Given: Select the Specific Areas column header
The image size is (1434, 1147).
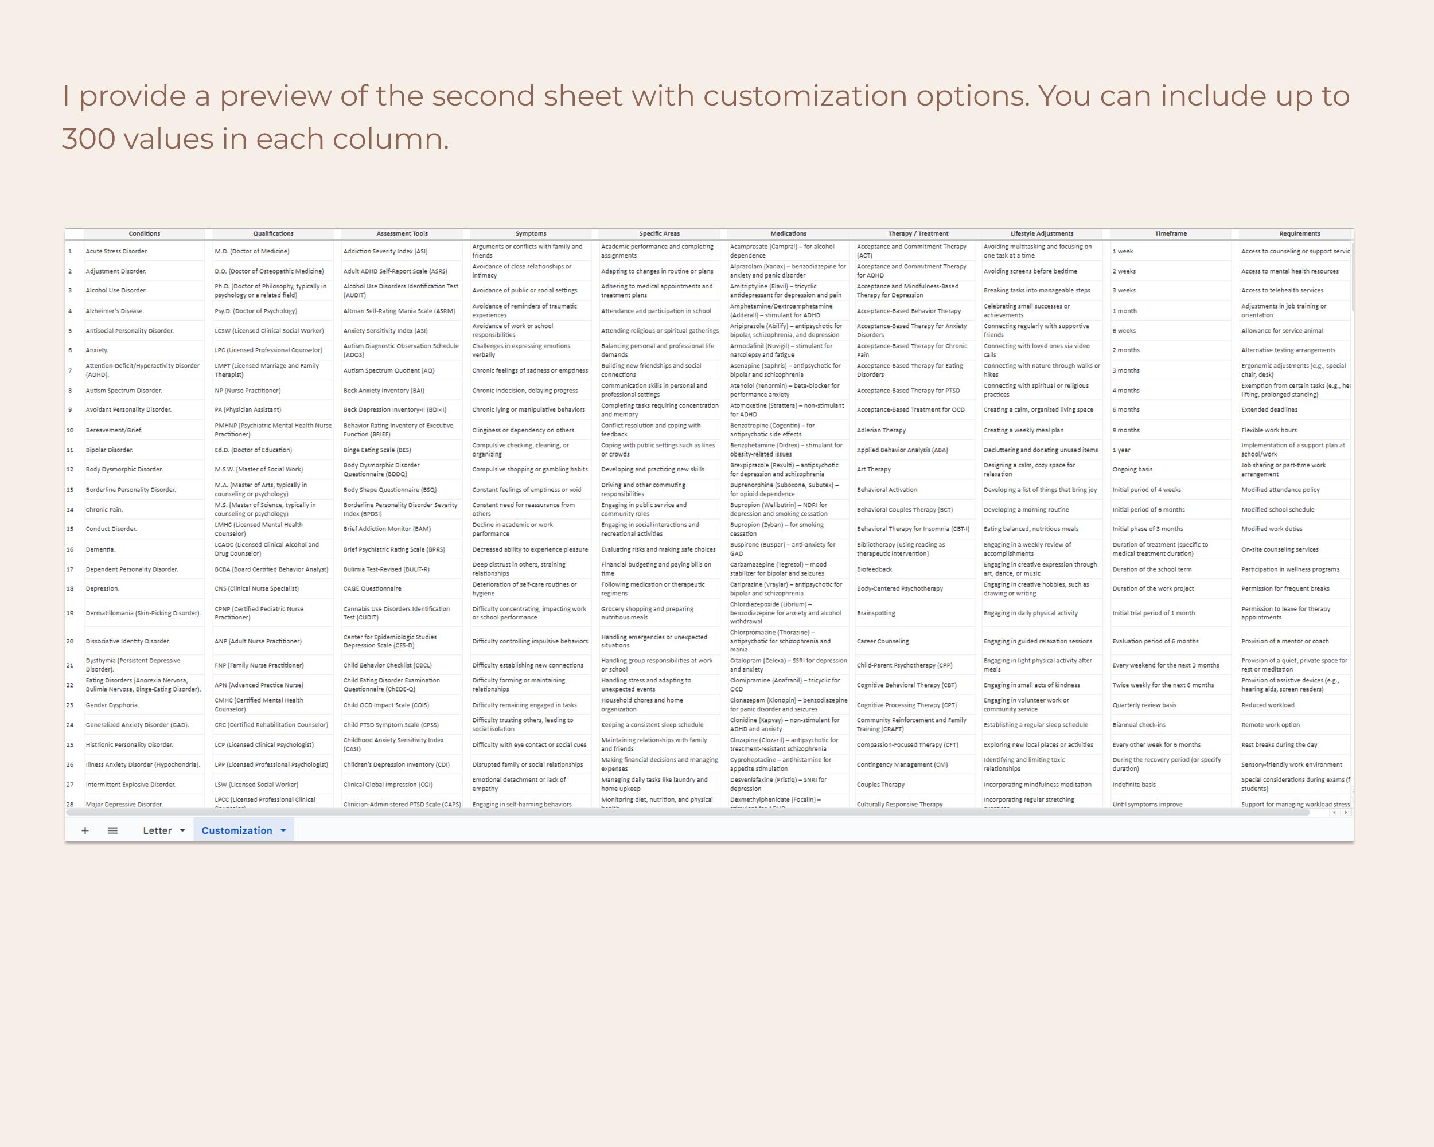Looking at the screenshot, I should (x=660, y=233).
